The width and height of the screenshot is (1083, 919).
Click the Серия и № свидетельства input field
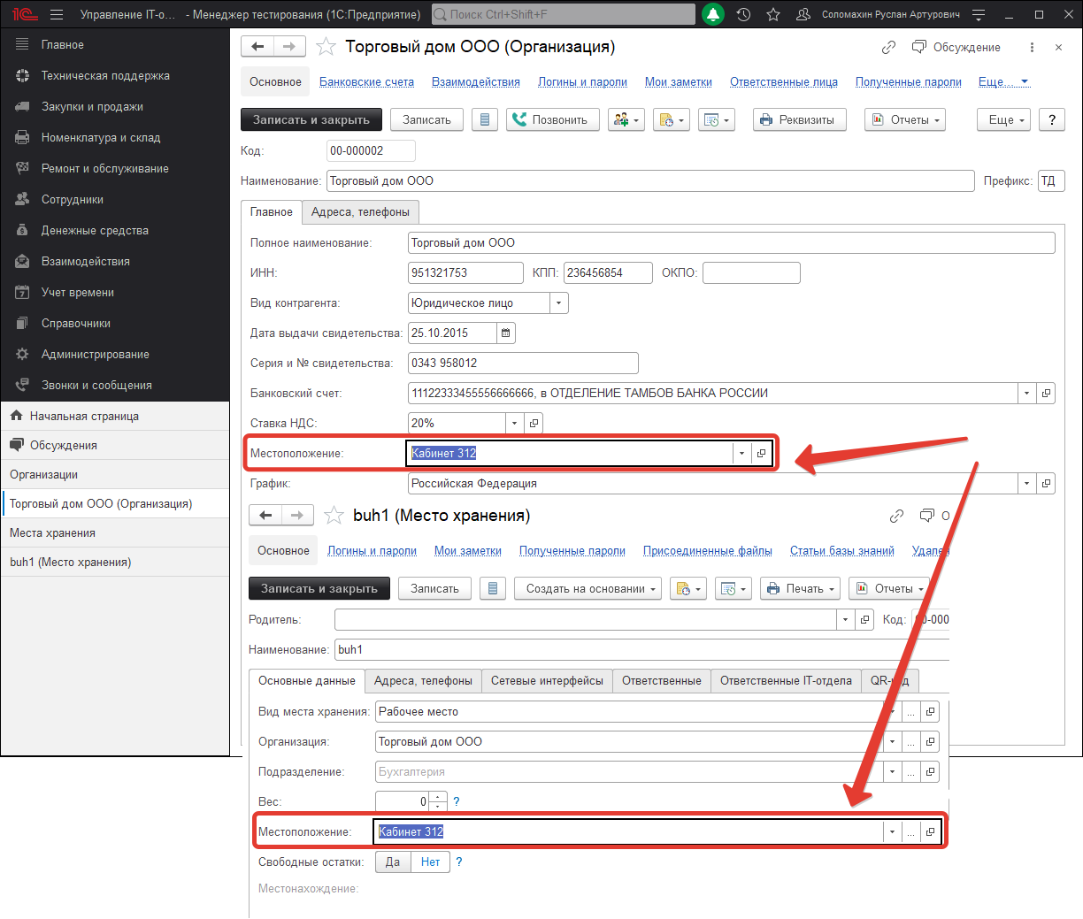[x=523, y=364]
